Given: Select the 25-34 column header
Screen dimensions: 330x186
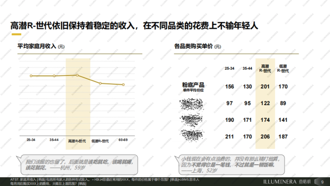Looking at the screenshot, I should [x=229, y=69].
